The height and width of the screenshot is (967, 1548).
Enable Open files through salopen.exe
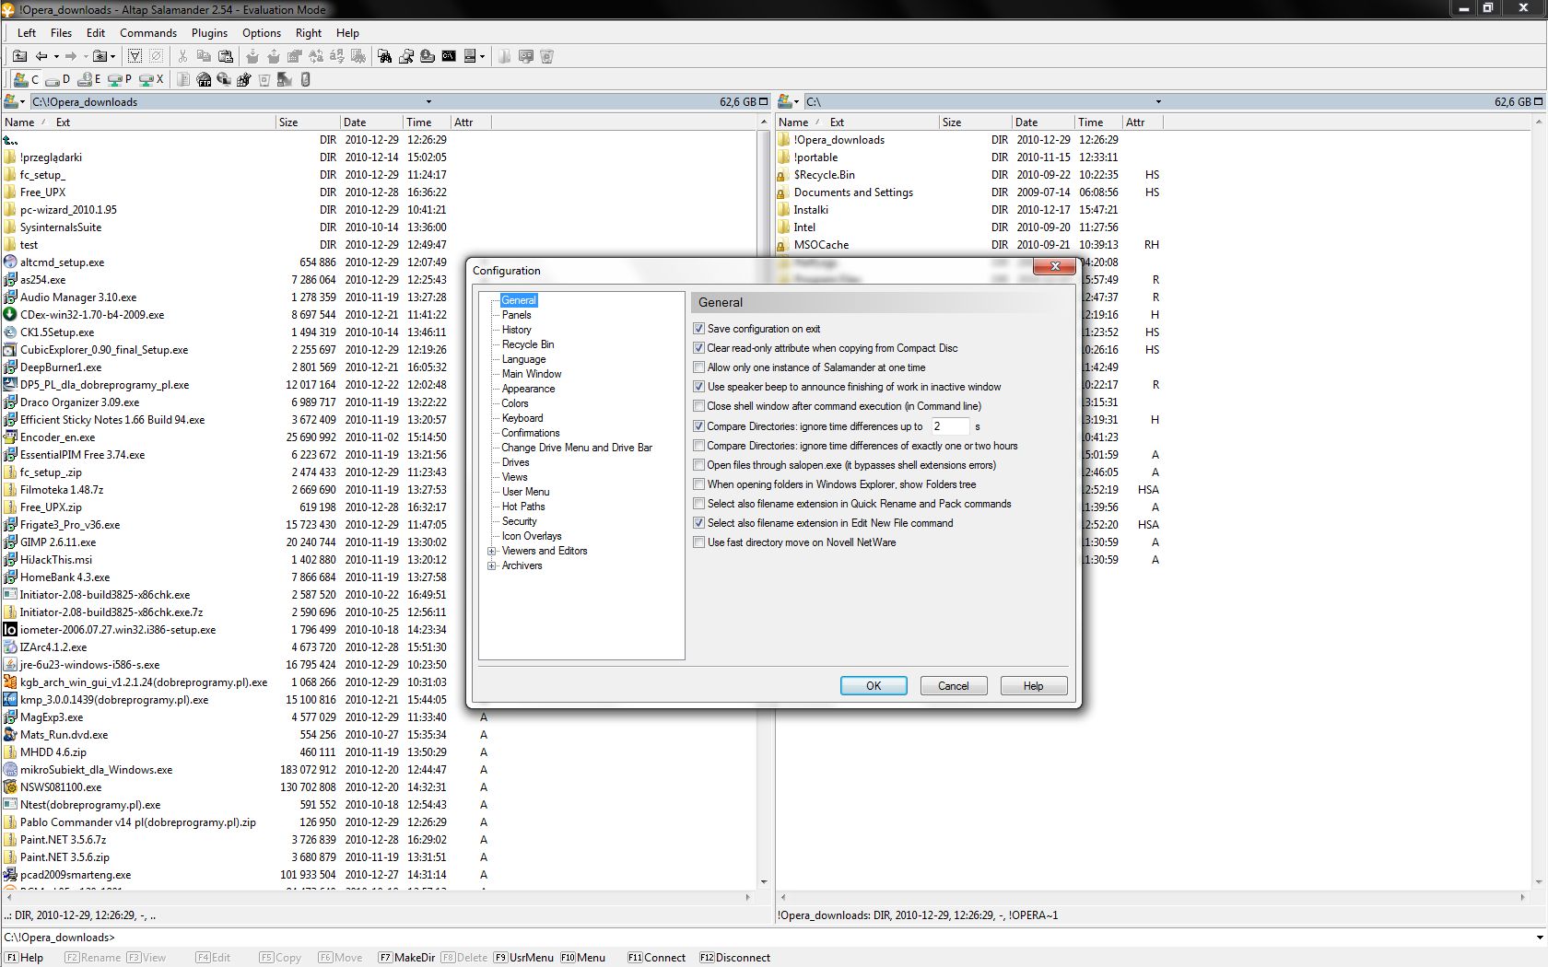[698, 465]
